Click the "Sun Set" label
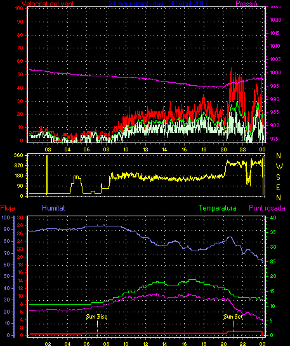Image resolution: width=290 pixels, height=346 pixels. [x=233, y=317]
